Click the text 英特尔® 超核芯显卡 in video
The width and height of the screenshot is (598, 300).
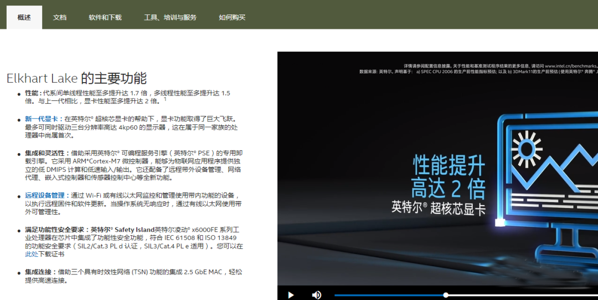click(439, 208)
